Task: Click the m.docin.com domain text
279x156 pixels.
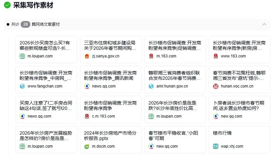Action: tap(103, 146)
